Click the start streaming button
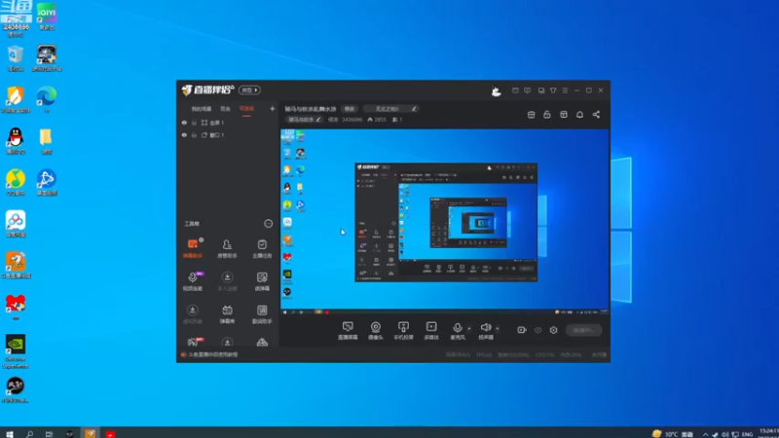779x438 pixels. point(583,330)
